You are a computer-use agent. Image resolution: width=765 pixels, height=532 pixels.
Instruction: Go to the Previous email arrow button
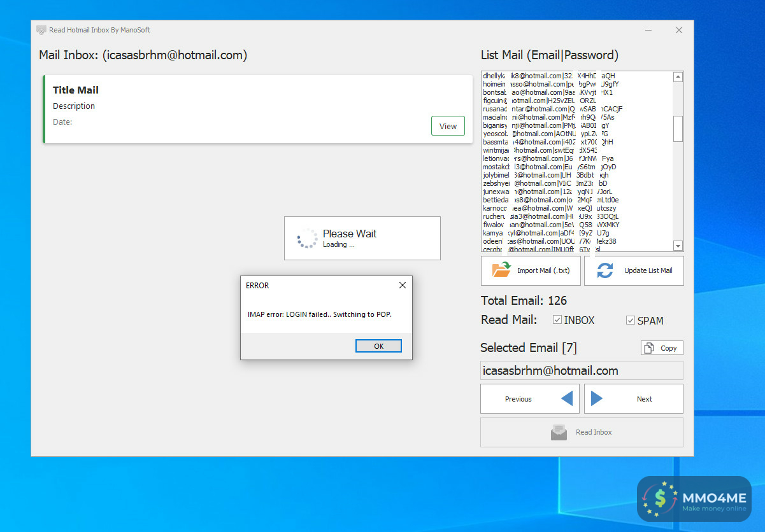tap(530, 399)
